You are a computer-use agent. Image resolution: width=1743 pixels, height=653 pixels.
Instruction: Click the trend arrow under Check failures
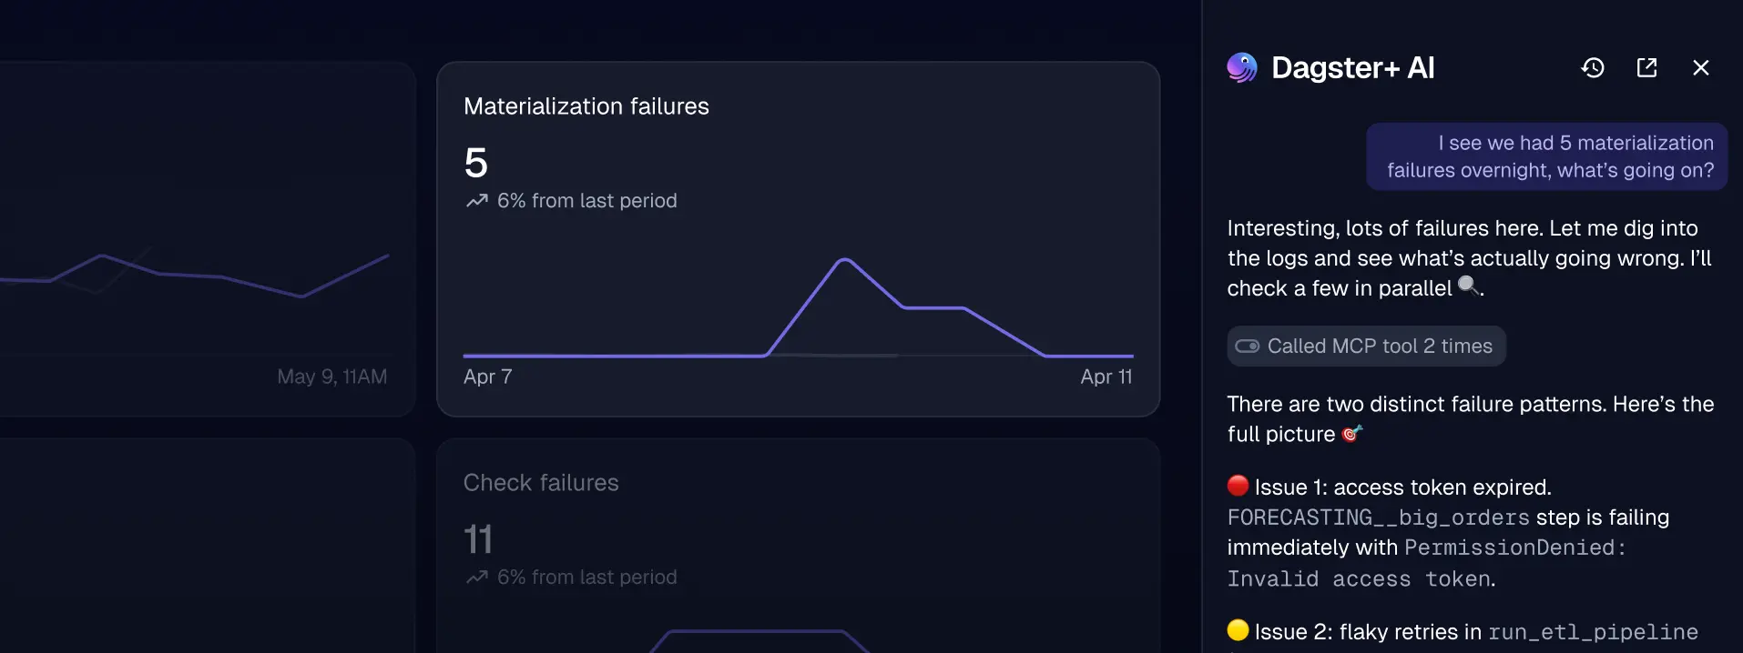477,578
